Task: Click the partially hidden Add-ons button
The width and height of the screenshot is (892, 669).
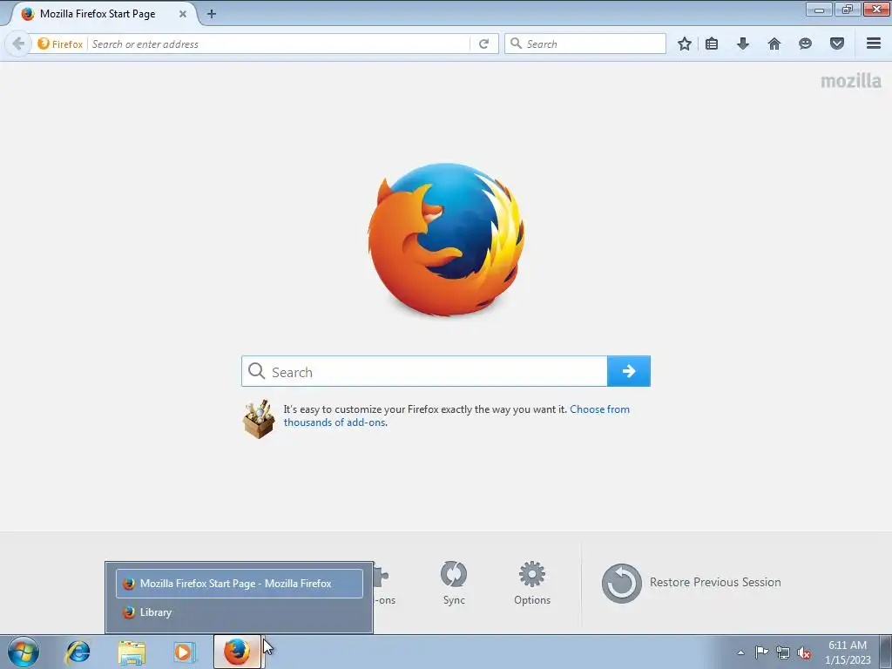Action: [384, 585]
